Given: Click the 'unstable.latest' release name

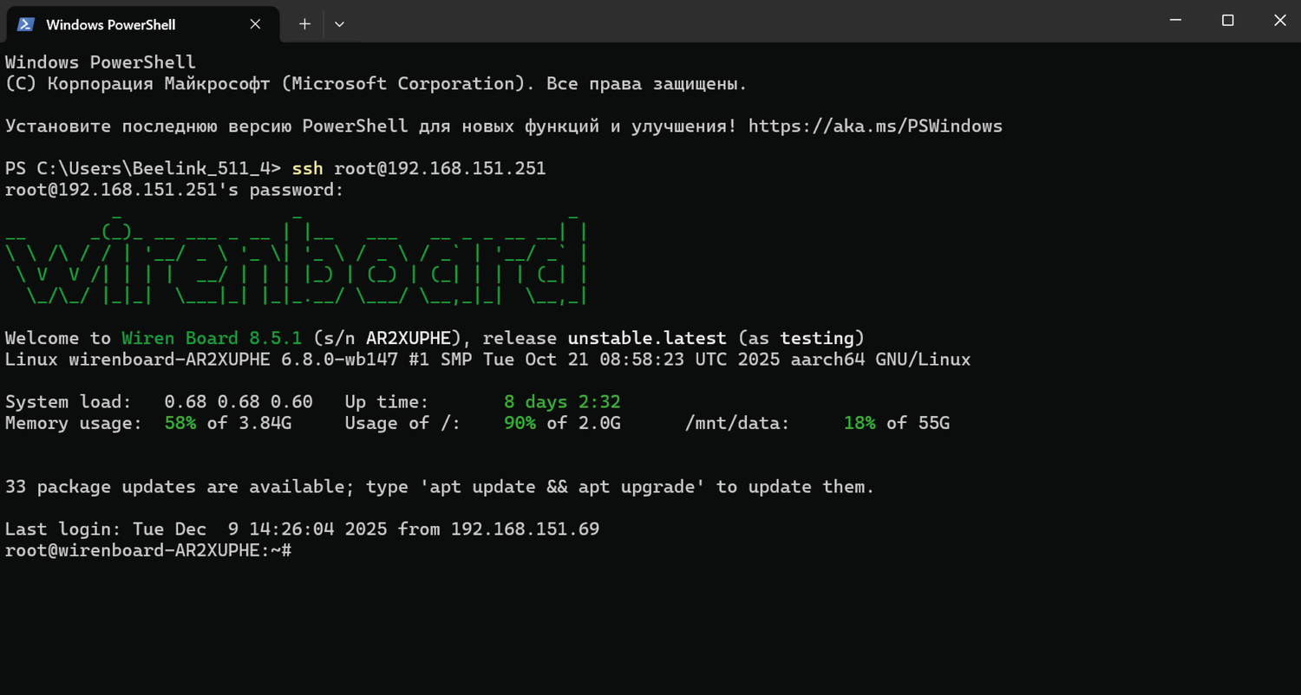Looking at the screenshot, I should point(647,338).
